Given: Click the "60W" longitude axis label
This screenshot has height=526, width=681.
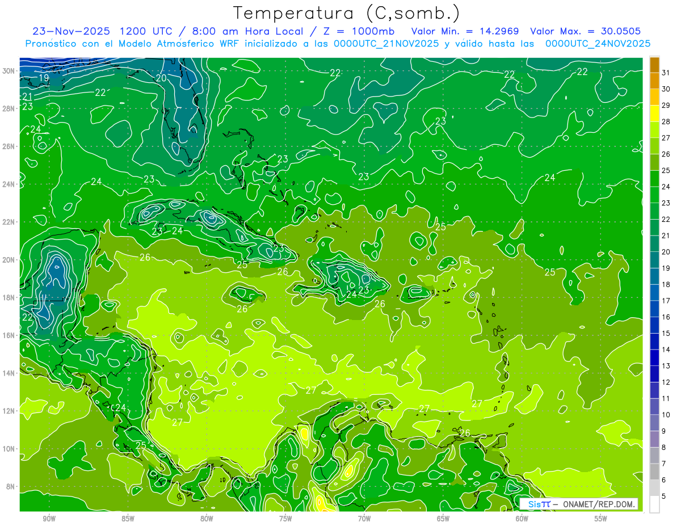Looking at the screenshot, I should point(522,519).
